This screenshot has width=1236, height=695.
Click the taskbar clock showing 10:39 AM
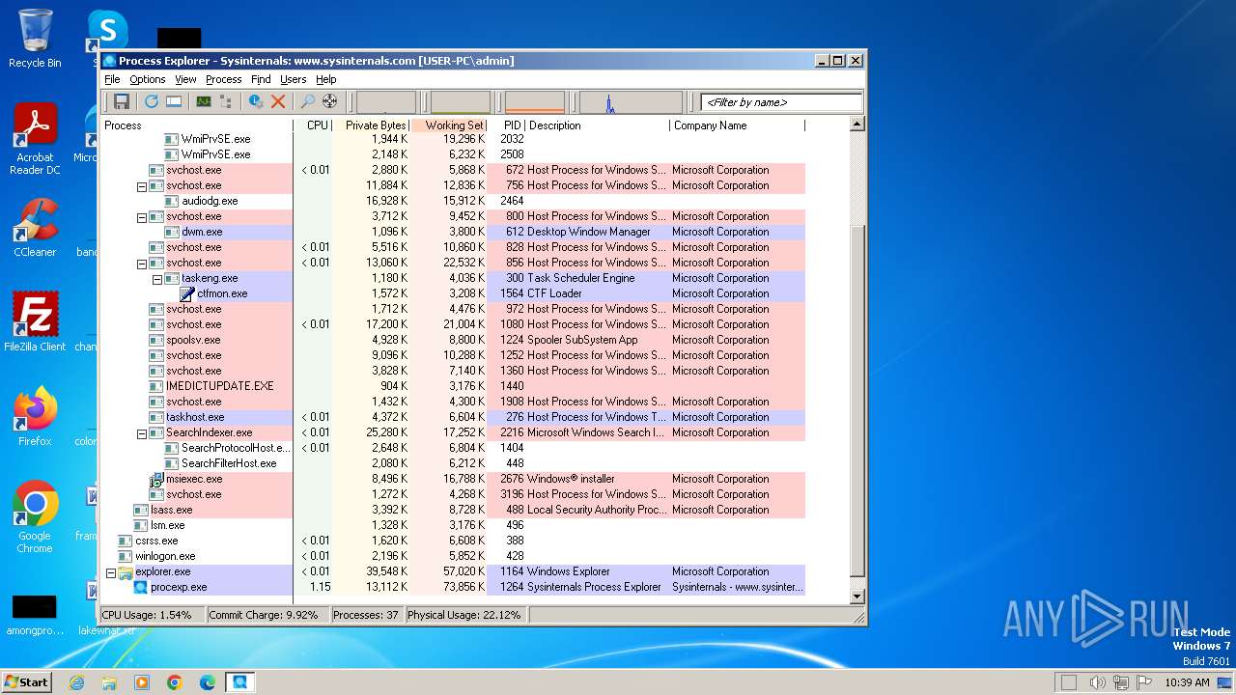pyautogui.click(x=1187, y=682)
